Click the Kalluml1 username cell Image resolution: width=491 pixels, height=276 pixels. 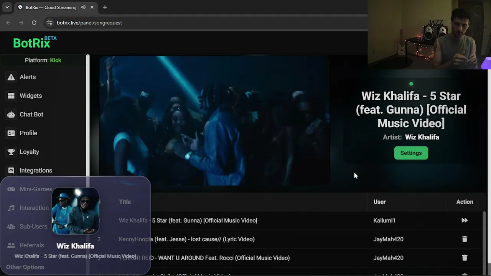[x=384, y=220]
